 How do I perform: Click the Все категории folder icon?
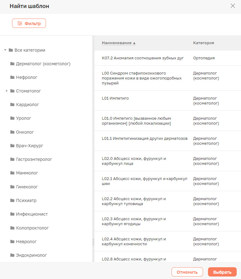click(11, 50)
